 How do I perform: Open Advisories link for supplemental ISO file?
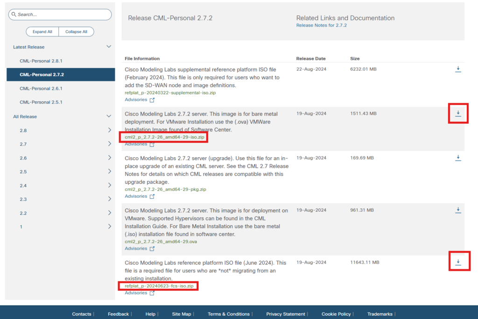tap(136, 100)
